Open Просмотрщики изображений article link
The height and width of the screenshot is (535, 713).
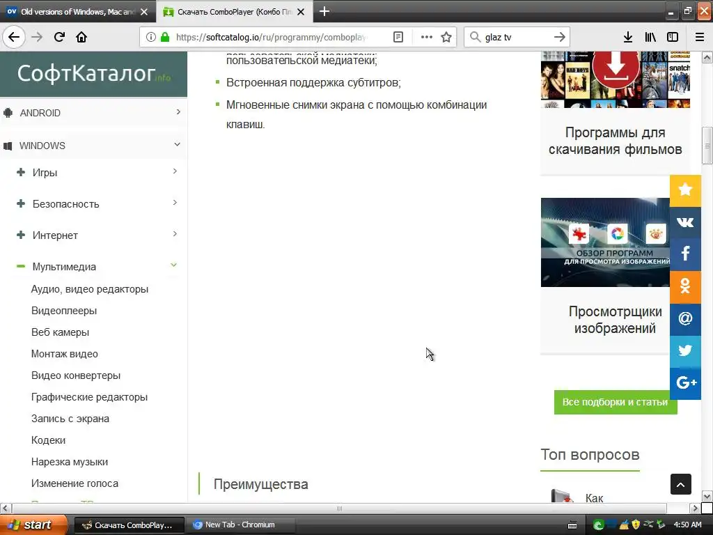[616, 320]
